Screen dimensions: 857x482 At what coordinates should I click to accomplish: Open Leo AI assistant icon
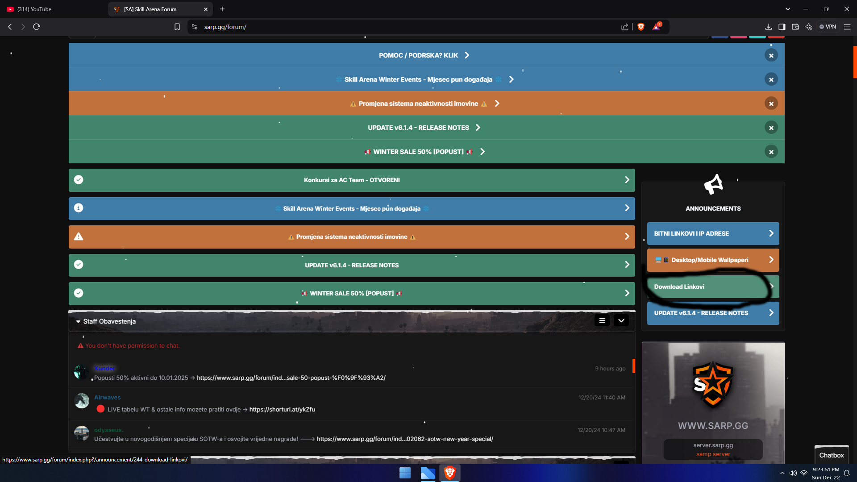click(809, 27)
